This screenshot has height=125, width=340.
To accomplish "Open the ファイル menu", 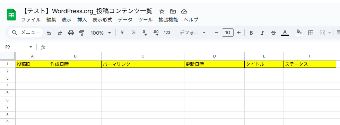I will (x=31, y=20).
